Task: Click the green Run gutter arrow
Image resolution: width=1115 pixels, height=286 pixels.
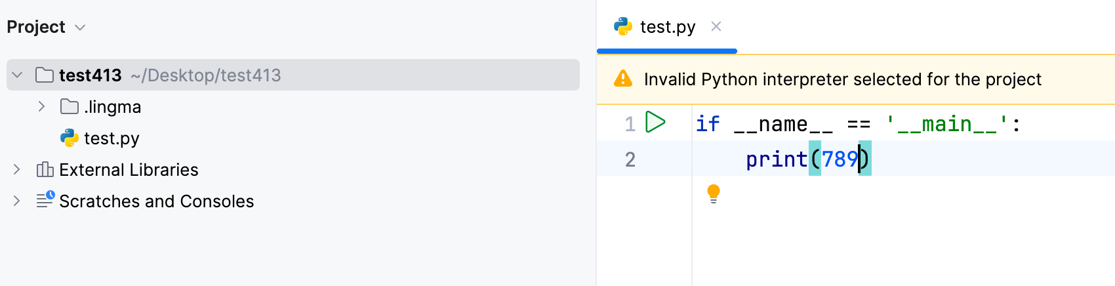Action: pyautogui.click(x=655, y=123)
